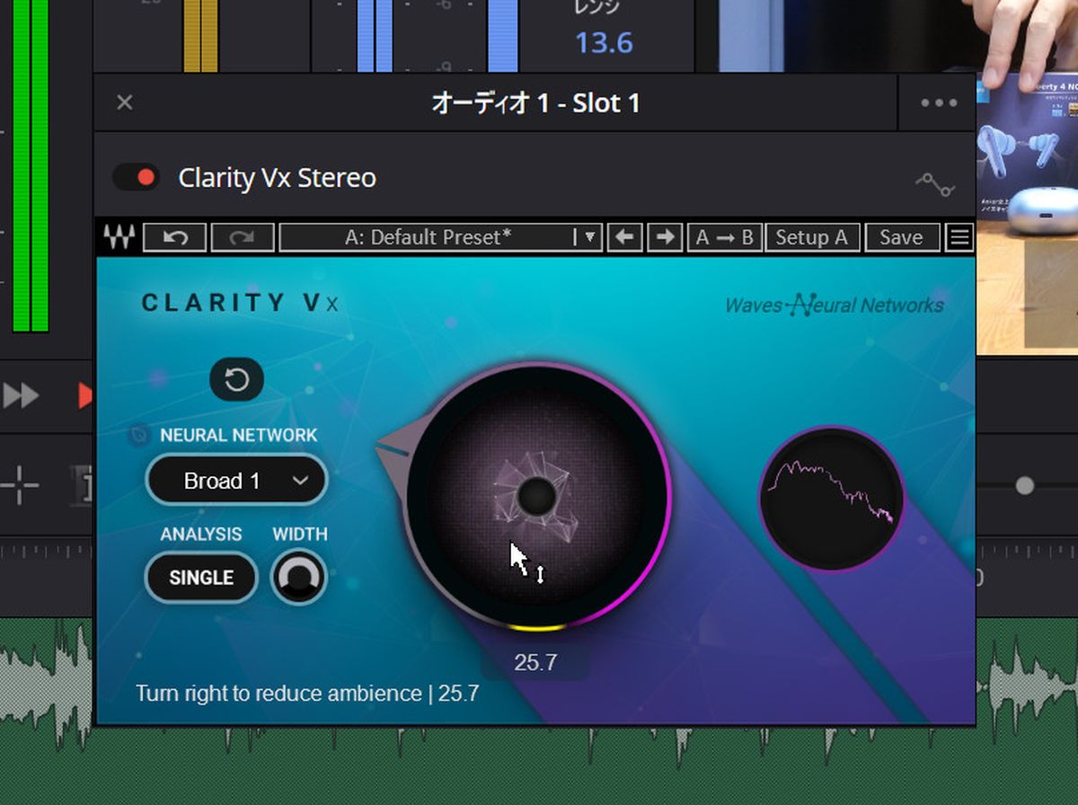Image resolution: width=1078 pixels, height=805 pixels.
Task: Redo the plugin change
Action: 243,237
